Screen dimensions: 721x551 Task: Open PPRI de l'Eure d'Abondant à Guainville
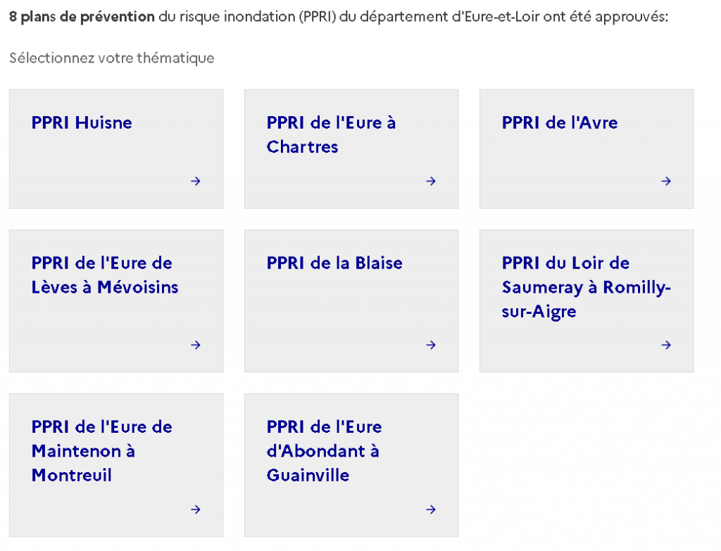click(324, 451)
